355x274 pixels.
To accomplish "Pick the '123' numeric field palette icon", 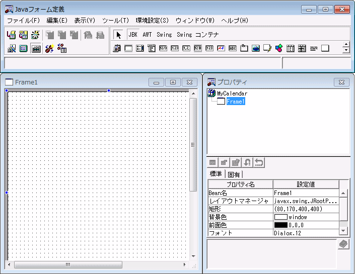I will pos(209,48).
